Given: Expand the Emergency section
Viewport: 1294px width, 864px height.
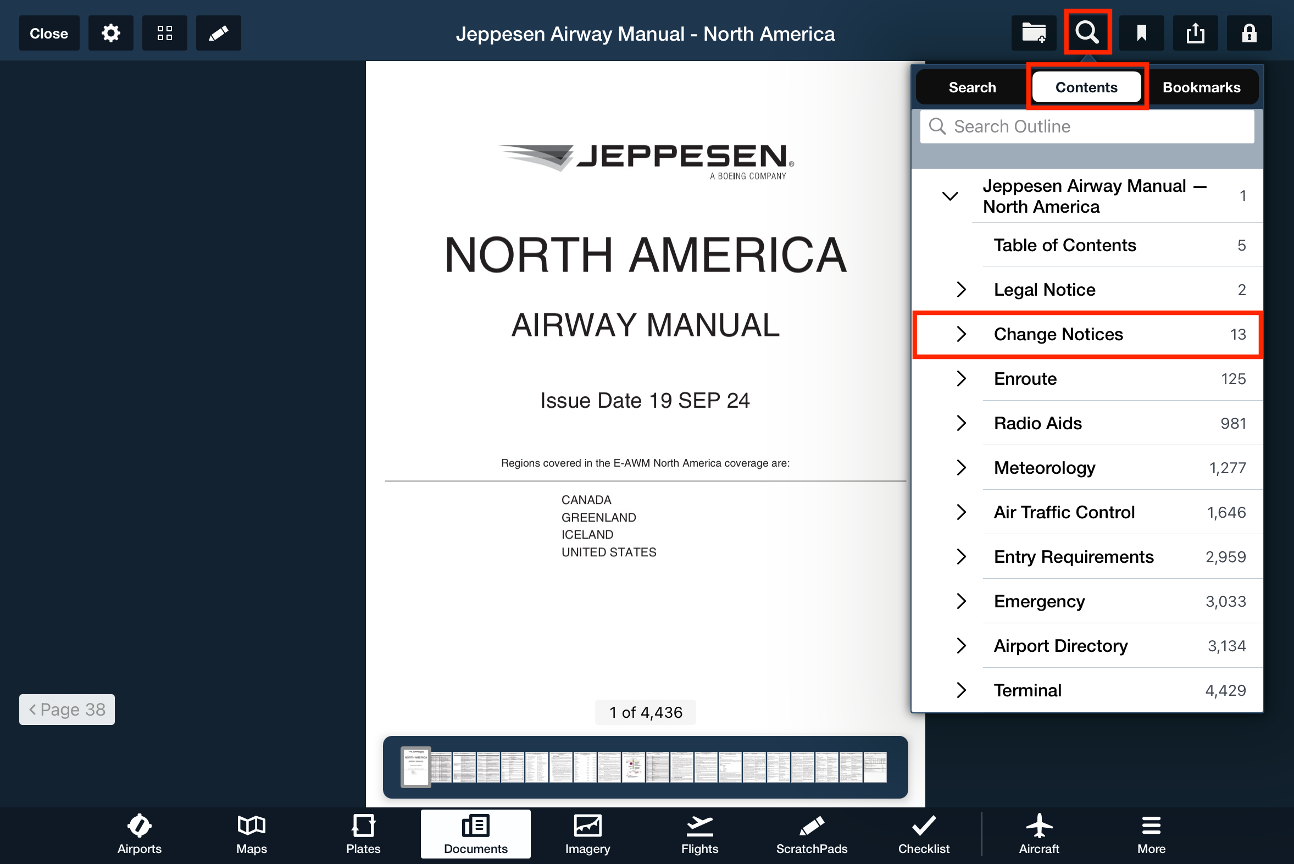Looking at the screenshot, I should coord(961,602).
